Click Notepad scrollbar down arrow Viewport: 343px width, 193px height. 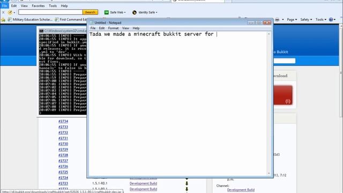pos(269,173)
